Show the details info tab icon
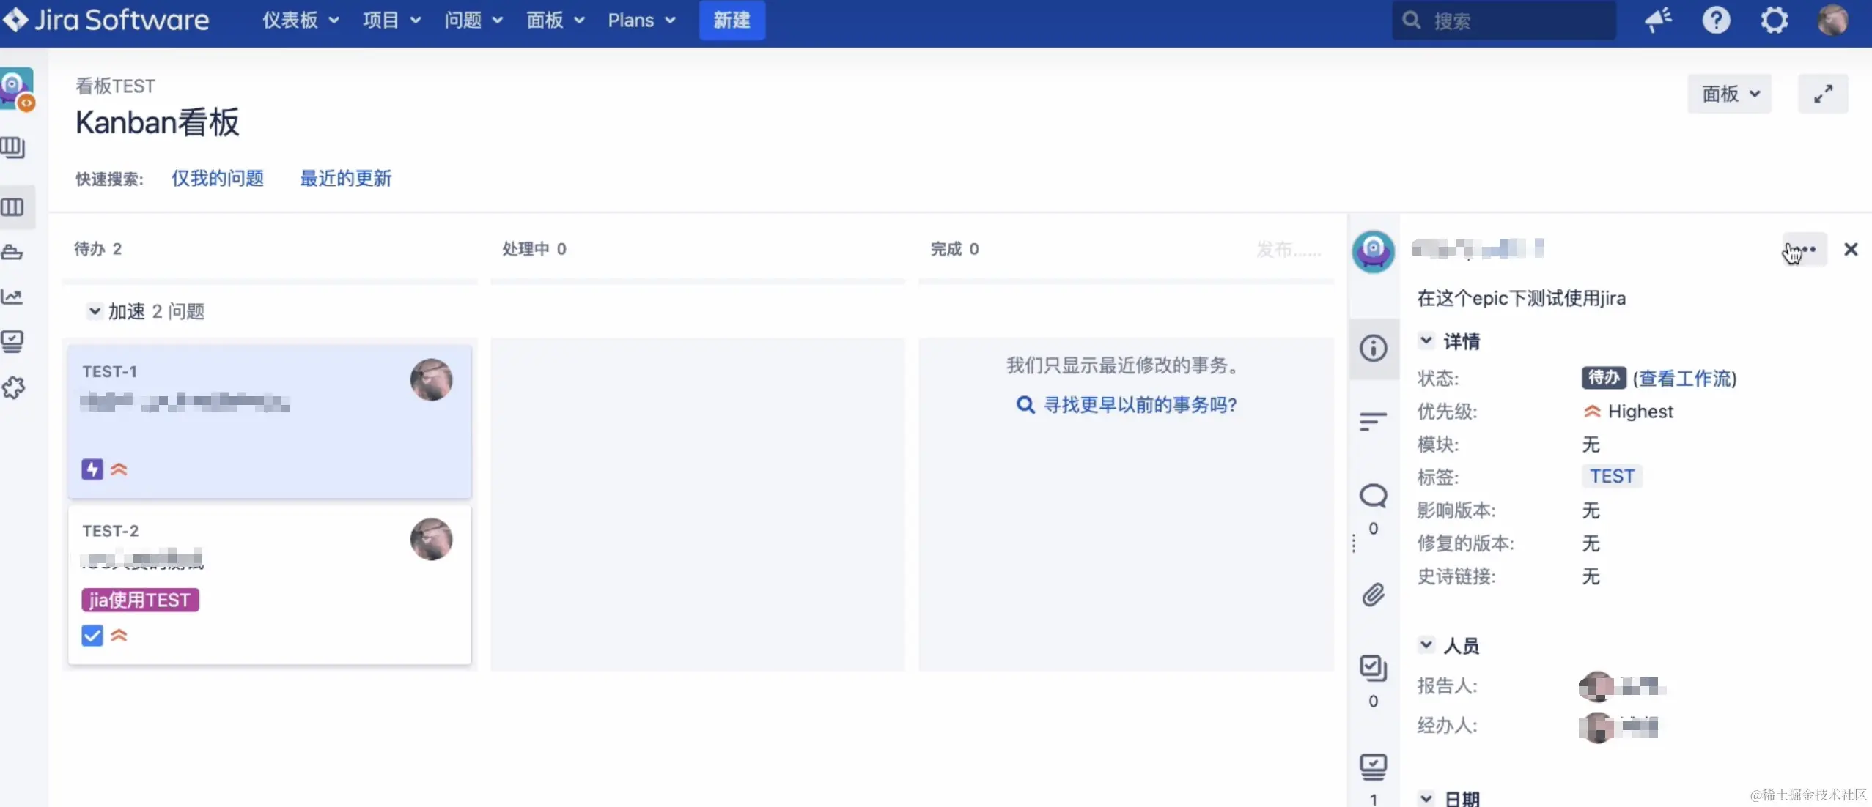This screenshot has height=807, width=1872. (1374, 348)
